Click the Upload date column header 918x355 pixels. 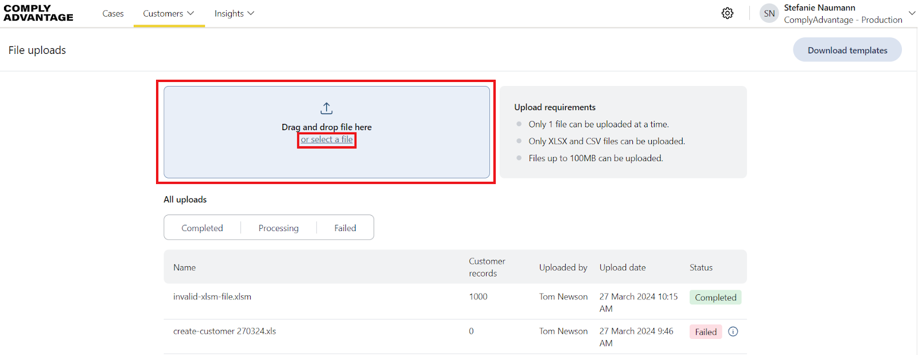[623, 267]
